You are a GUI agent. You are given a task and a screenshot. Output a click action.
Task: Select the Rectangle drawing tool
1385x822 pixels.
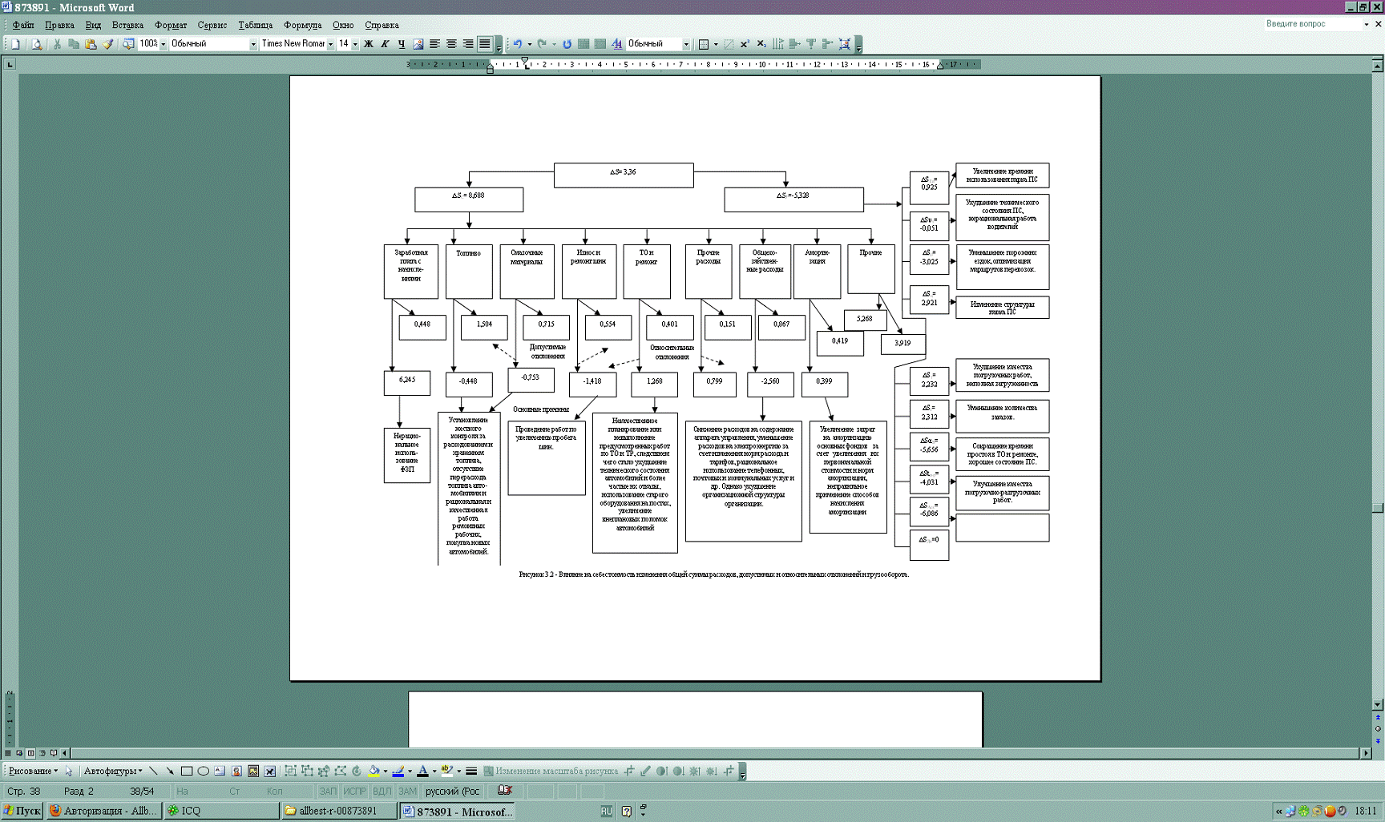click(x=186, y=772)
